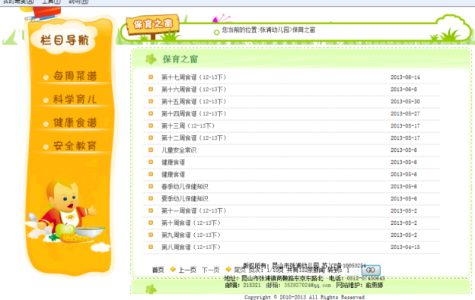Open the 春季幼儿保健知识 article
The height and width of the screenshot is (300, 475).
(185, 186)
